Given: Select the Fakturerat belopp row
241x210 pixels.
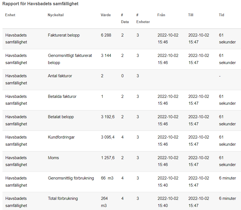Looking at the screenshot, I should pos(122,39).
